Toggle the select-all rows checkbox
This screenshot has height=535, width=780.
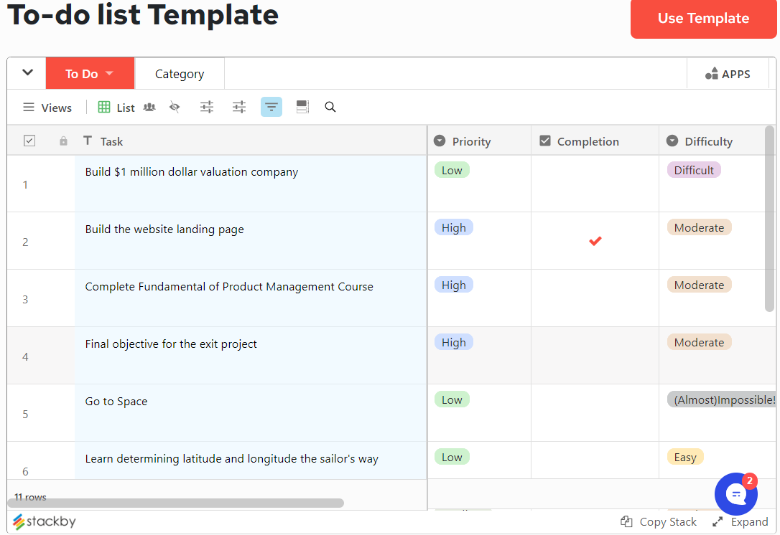(29, 141)
